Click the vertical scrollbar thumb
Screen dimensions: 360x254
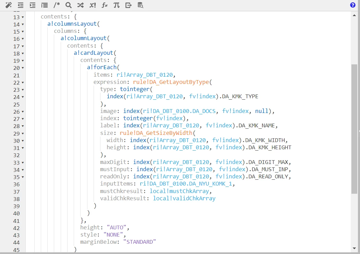click(354, 129)
